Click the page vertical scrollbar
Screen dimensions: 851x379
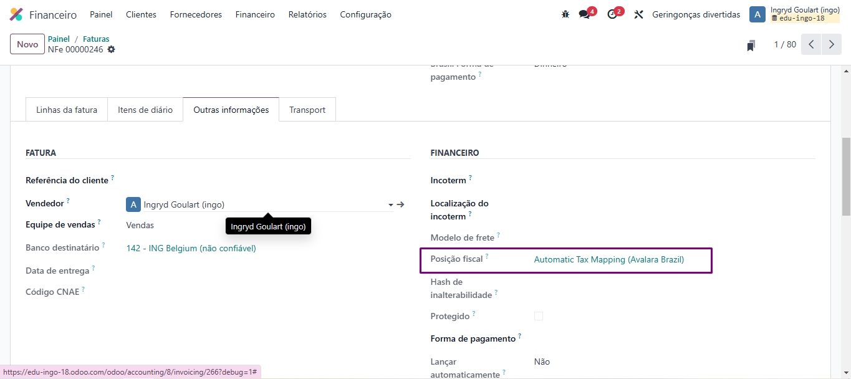[x=846, y=176]
